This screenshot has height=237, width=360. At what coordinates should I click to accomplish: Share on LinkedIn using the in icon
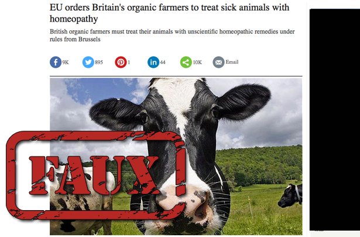pyautogui.click(x=153, y=62)
